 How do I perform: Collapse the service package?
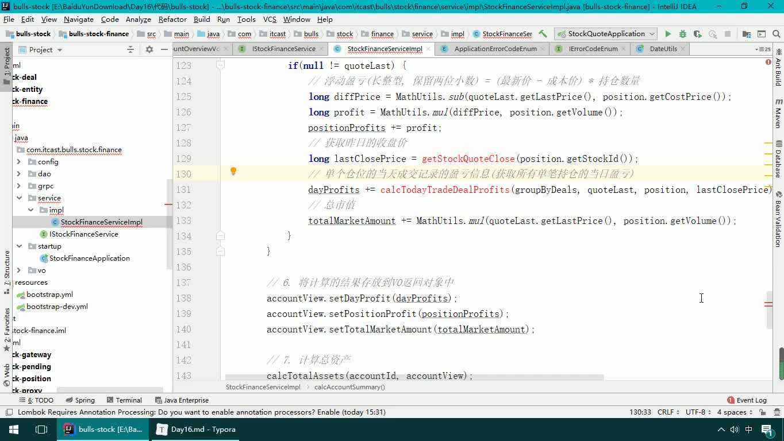(19, 198)
